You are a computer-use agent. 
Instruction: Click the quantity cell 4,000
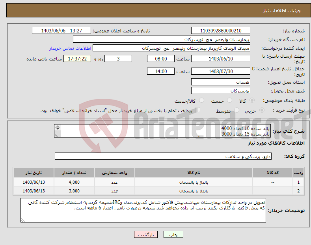(x=74, y=182)
